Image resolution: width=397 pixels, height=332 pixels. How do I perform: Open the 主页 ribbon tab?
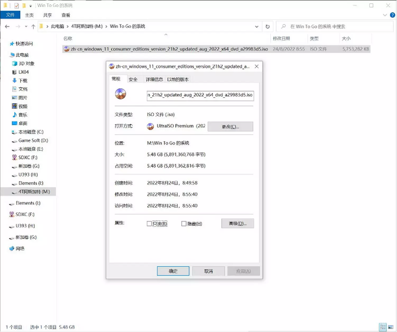[29, 15]
